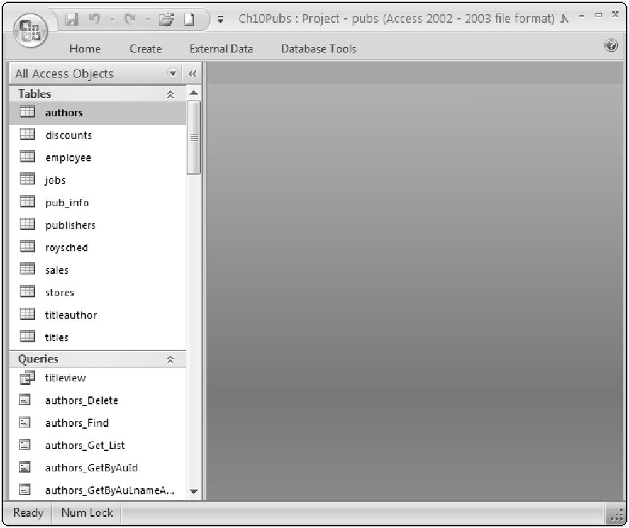Viewport: 629px width, 528px height.
Task: Select the titleview query icon
Action: click(26, 378)
